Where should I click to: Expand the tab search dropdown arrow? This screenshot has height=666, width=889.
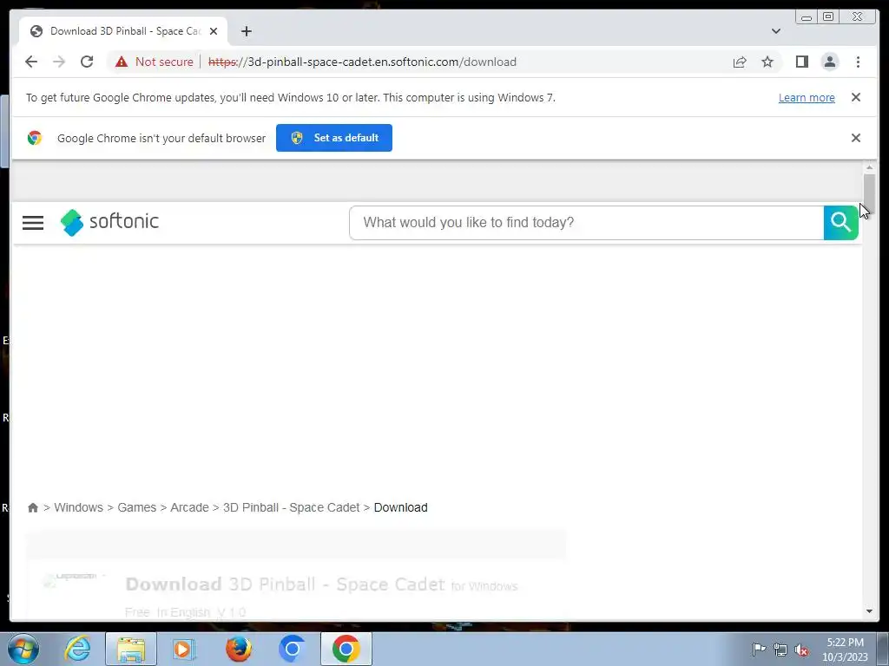[x=775, y=31]
